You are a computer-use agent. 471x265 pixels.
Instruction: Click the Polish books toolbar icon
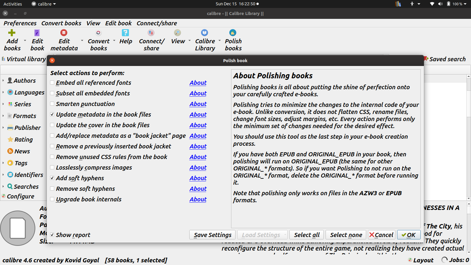[233, 33]
